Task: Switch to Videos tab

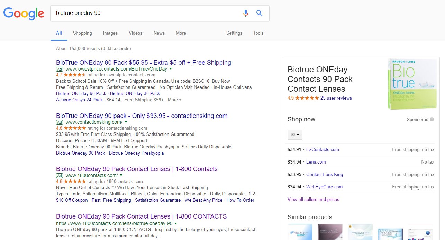Action: [x=136, y=33]
